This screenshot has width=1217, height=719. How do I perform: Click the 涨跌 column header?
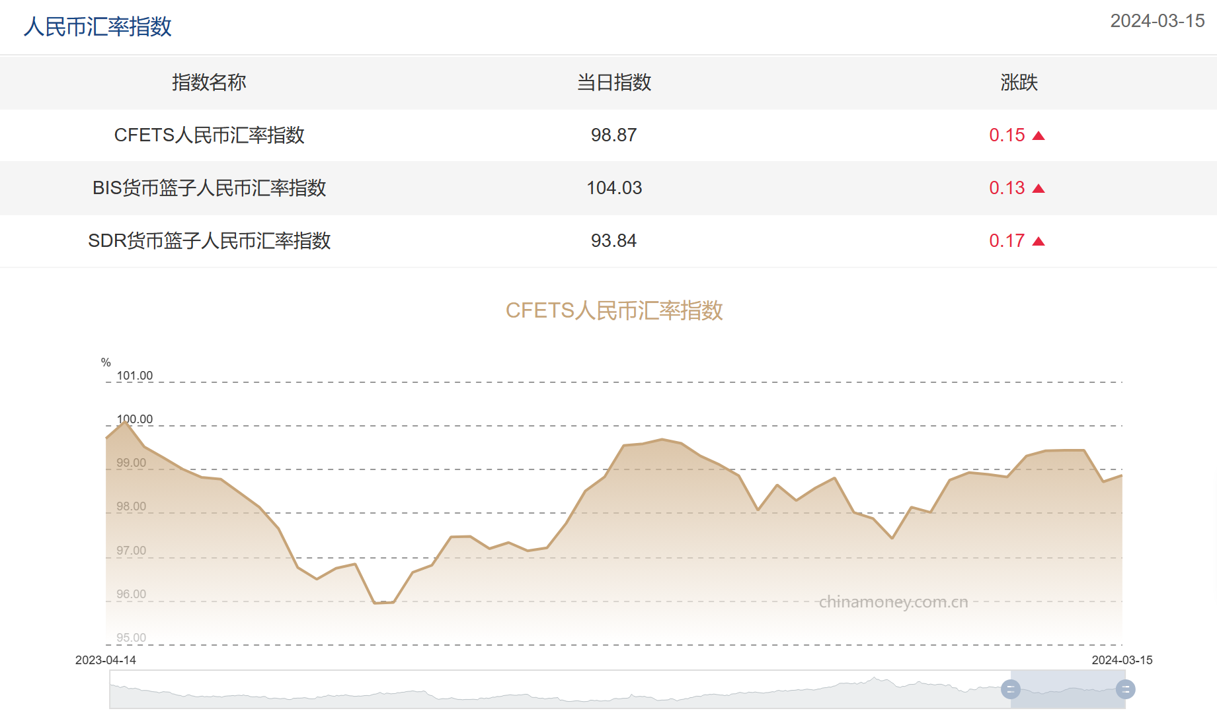(1019, 83)
